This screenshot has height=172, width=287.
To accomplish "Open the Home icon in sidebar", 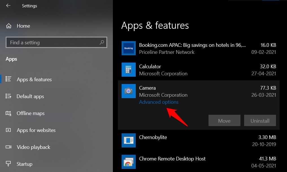I will coord(8,26).
